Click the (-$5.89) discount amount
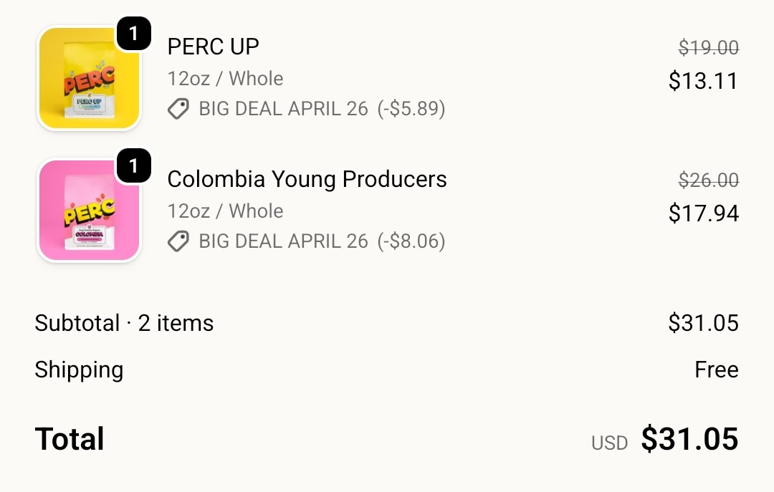The height and width of the screenshot is (492, 774). [411, 109]
